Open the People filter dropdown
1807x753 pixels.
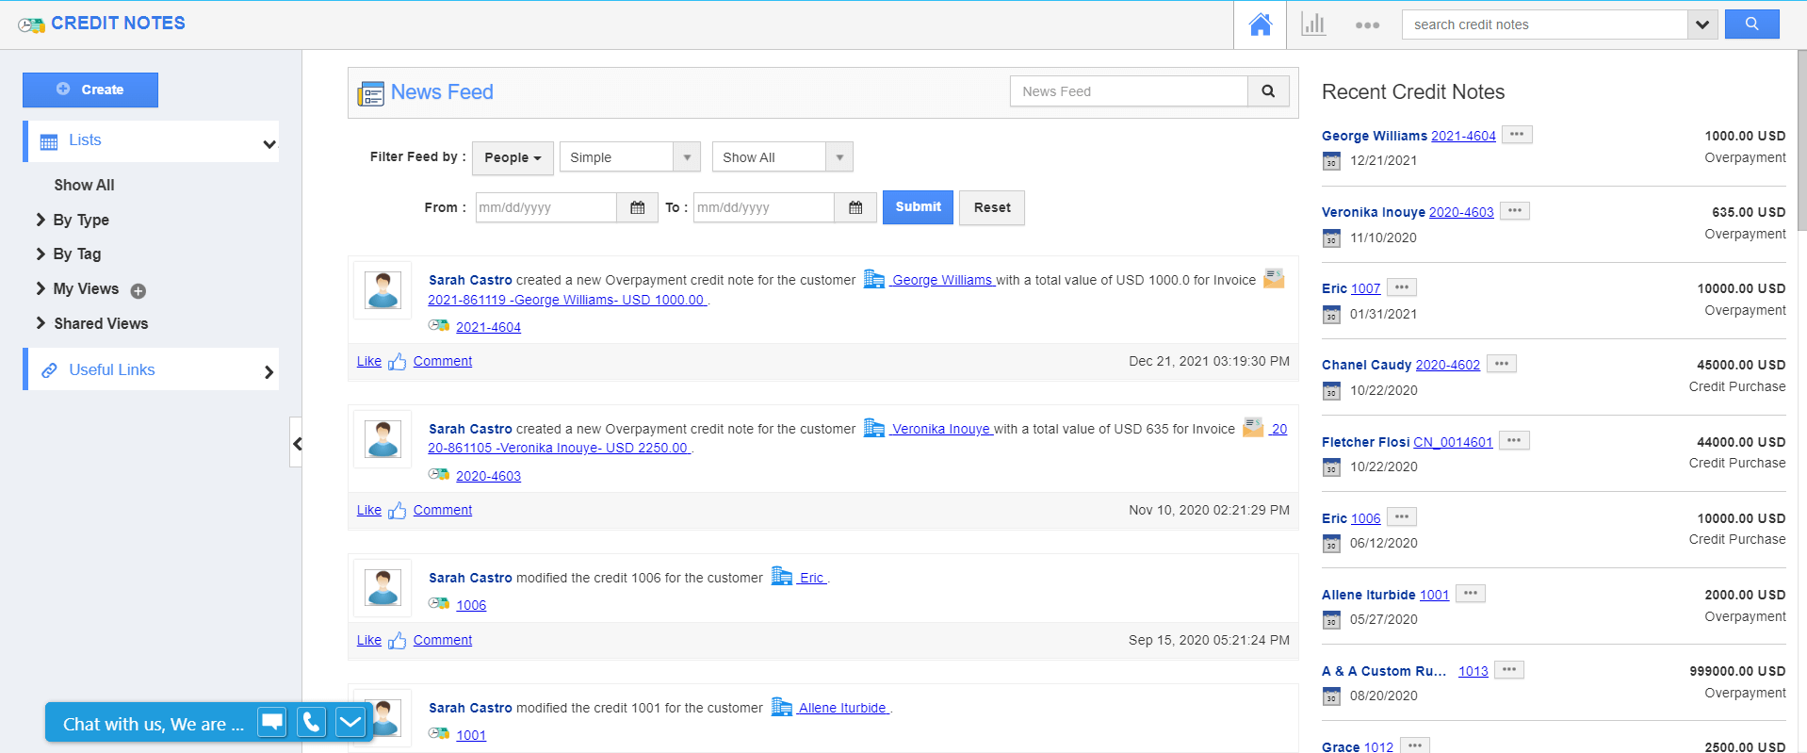click(x=513, y=157)
